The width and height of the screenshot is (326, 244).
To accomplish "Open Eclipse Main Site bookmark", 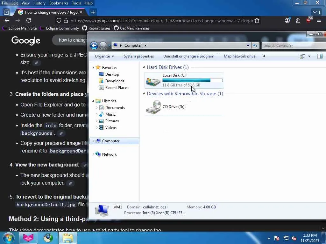I will pyautogui.click(x=20, y=28).
